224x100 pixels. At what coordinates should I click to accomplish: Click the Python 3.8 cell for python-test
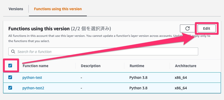tap(138, 78)
